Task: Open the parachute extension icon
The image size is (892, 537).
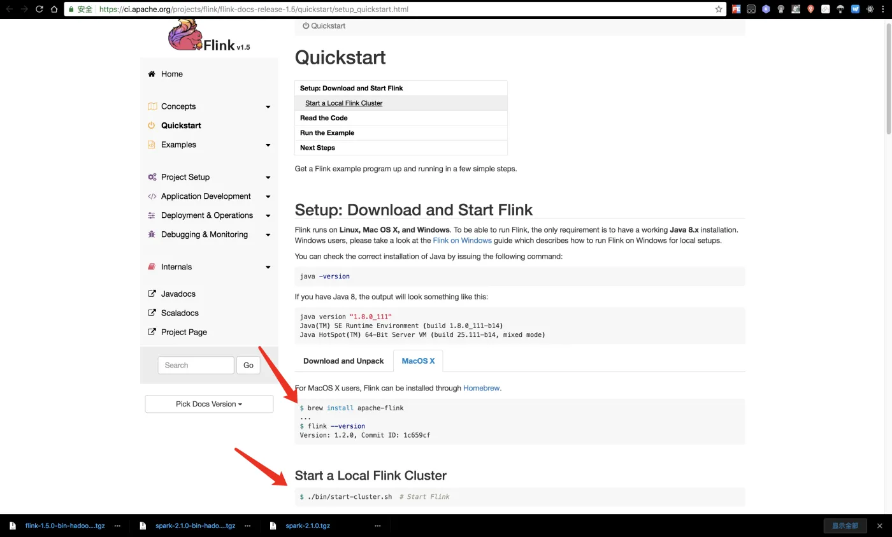Action: tap(840, 10)
